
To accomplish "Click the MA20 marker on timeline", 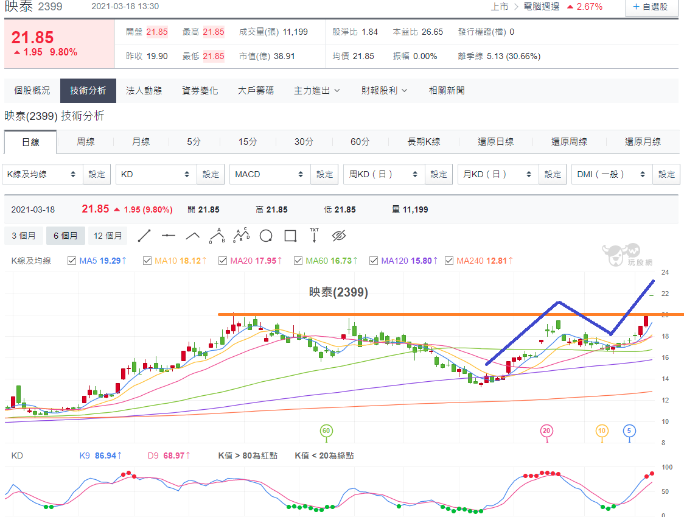I will point(546,431).
